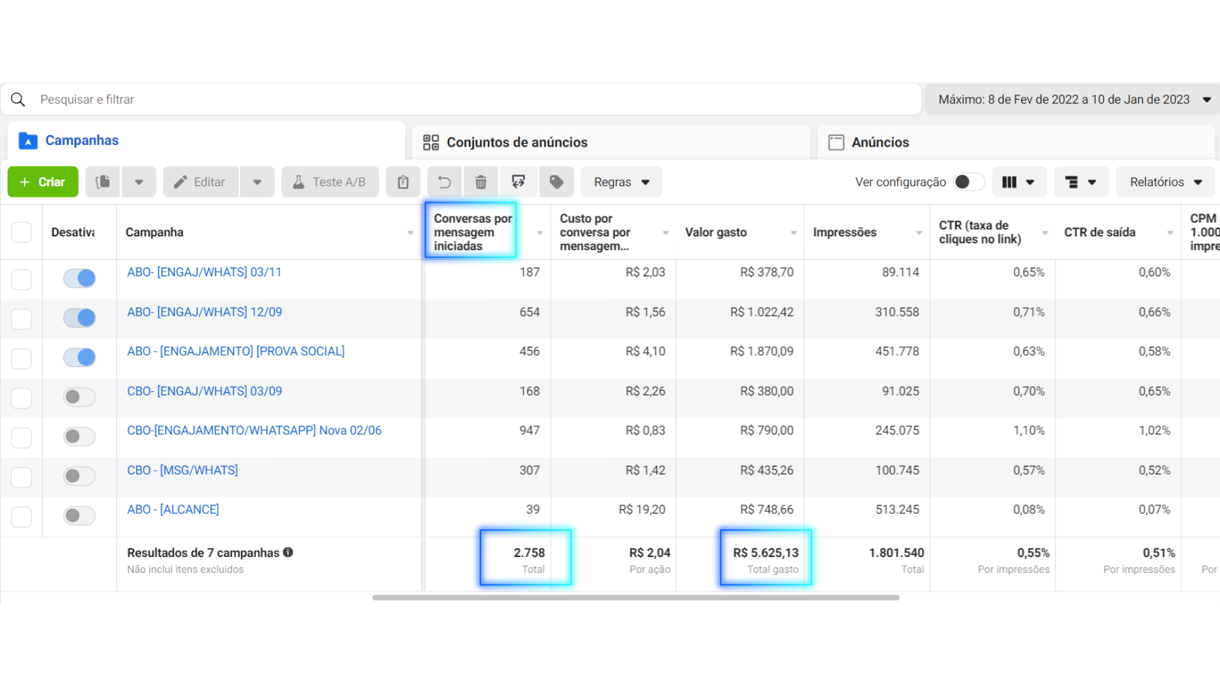Open the Relatórios dropdown menu
This screenshot has height=686, width=1220.
click(x=1165, y=182)
